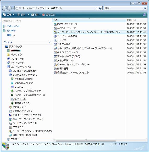
Task: Expand 詳細 favorite links chevrons
Action: pyautogui.click(x=14, y=35)
